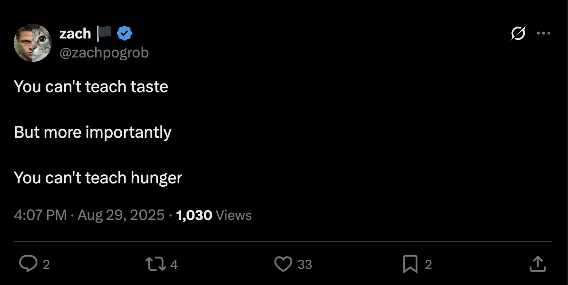Click the 4:07 PM timestamp
The width and height of the screenshot is (568, 285).
click(40, 215)
